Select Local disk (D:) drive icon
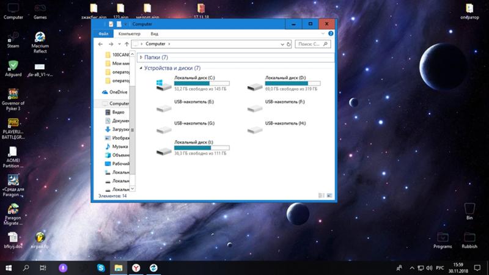 255,86
